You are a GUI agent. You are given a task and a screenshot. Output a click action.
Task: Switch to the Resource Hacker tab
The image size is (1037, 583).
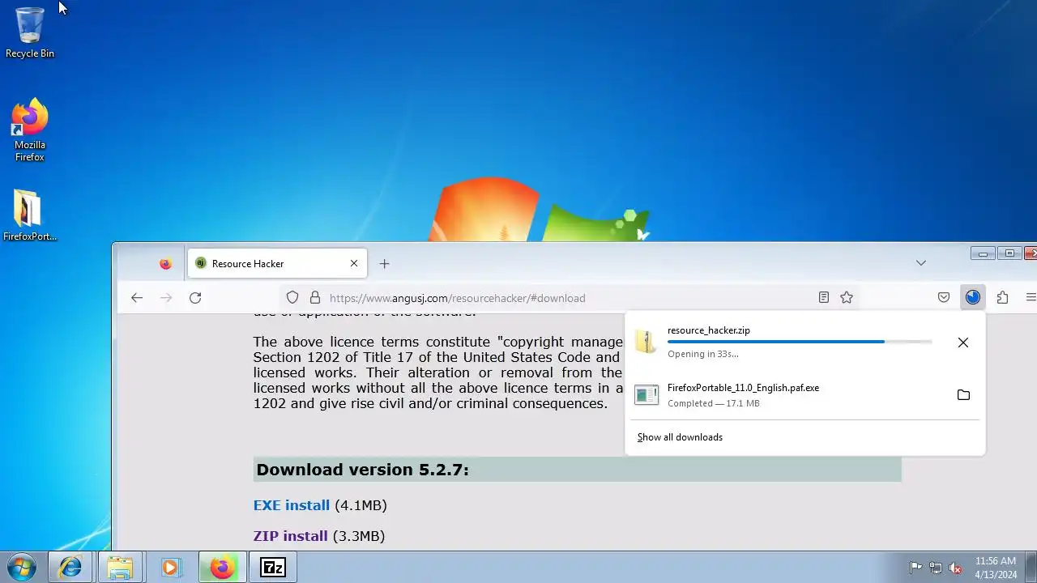(278, 264)
